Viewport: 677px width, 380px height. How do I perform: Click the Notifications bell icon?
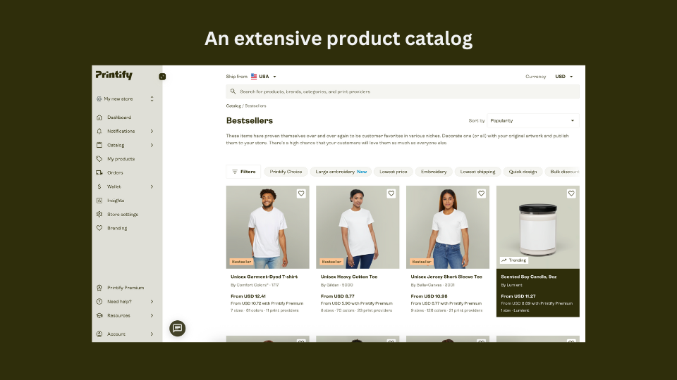tap(99, 131)
